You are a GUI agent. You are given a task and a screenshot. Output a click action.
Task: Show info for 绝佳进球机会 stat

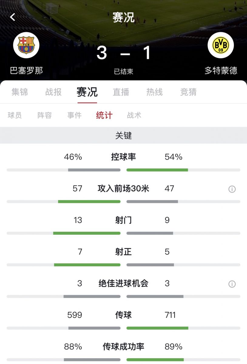coord(232,284)
